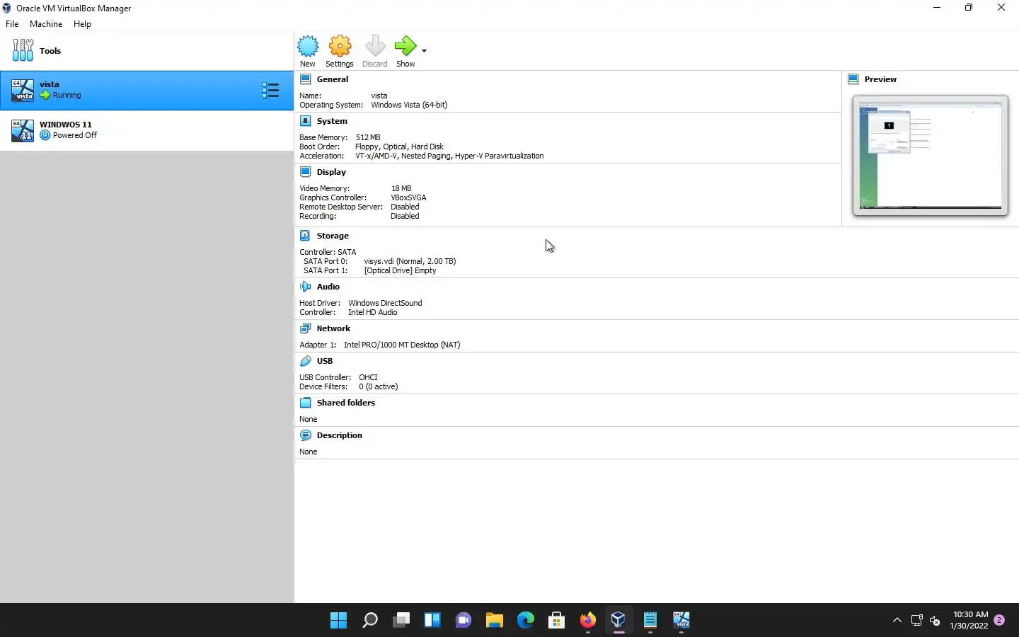Click the System section chip icon
Screen dimensions: 1019x637
click(x=306, y=121)
